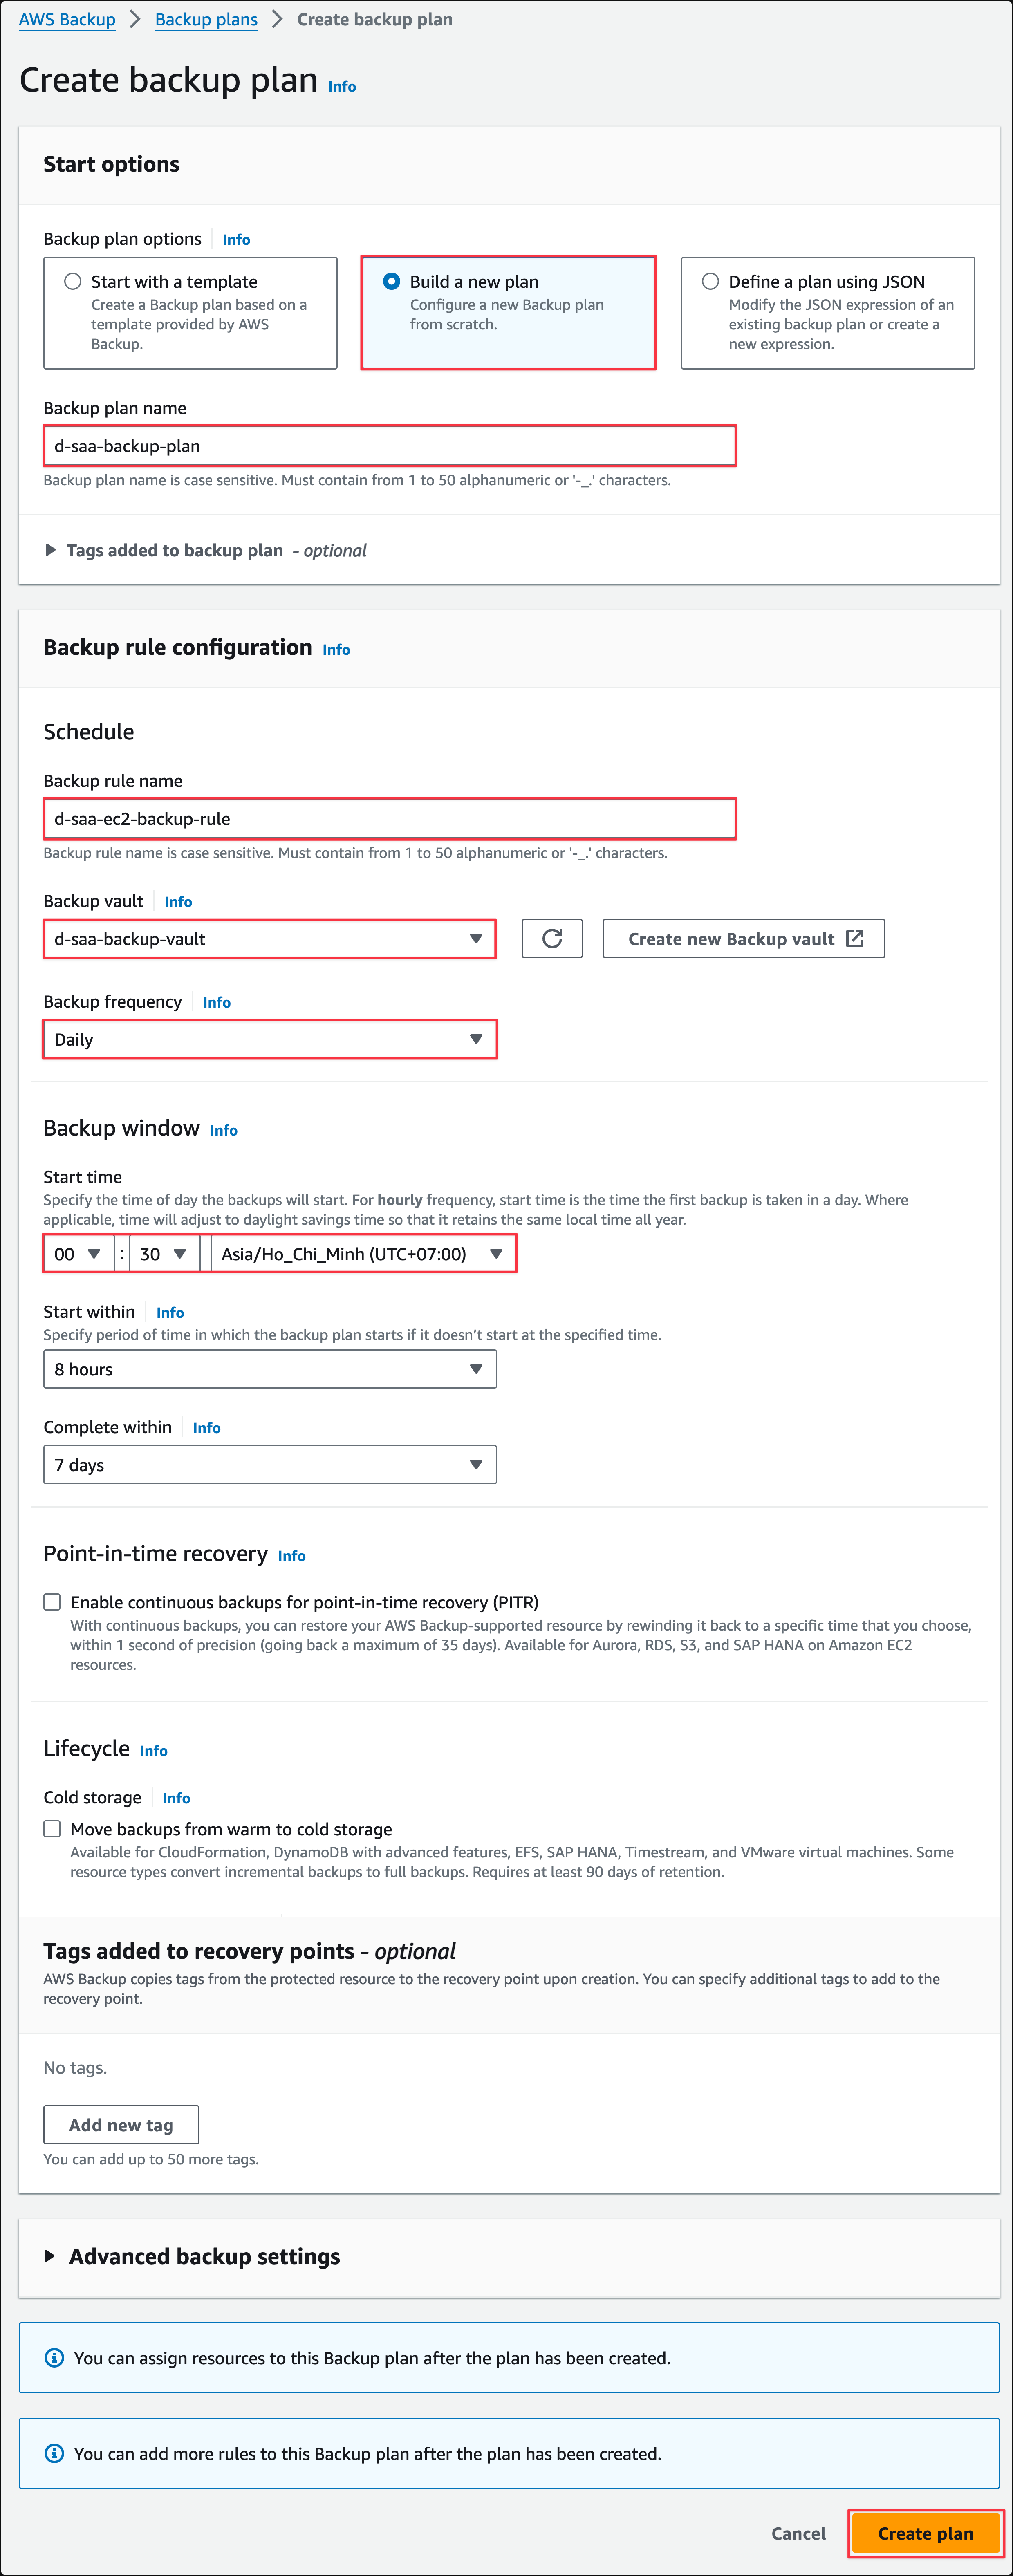
Task: Click Info beside Point-in-time recovery heading
Action: [291, 1556]
